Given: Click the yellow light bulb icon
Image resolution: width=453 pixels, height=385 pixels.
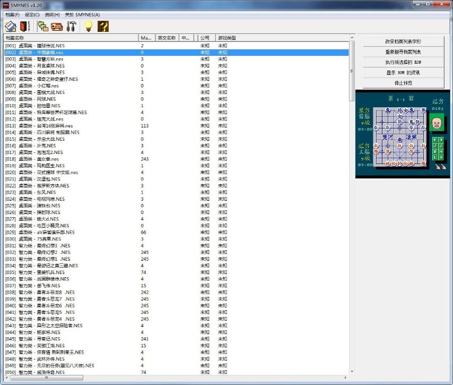Looking at the screenshot, I should point(89,27).
